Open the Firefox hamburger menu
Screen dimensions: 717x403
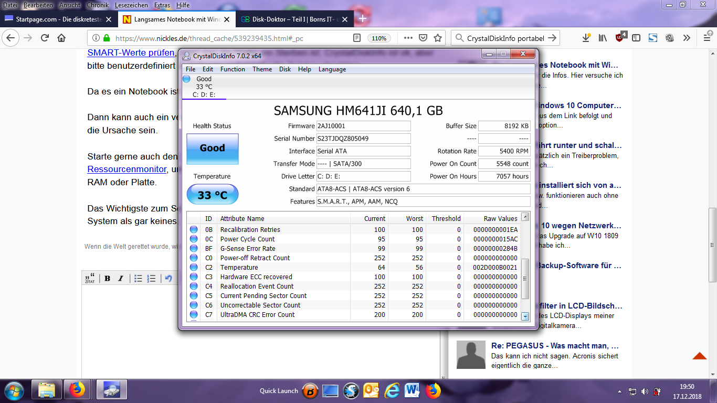pos(707,38)
